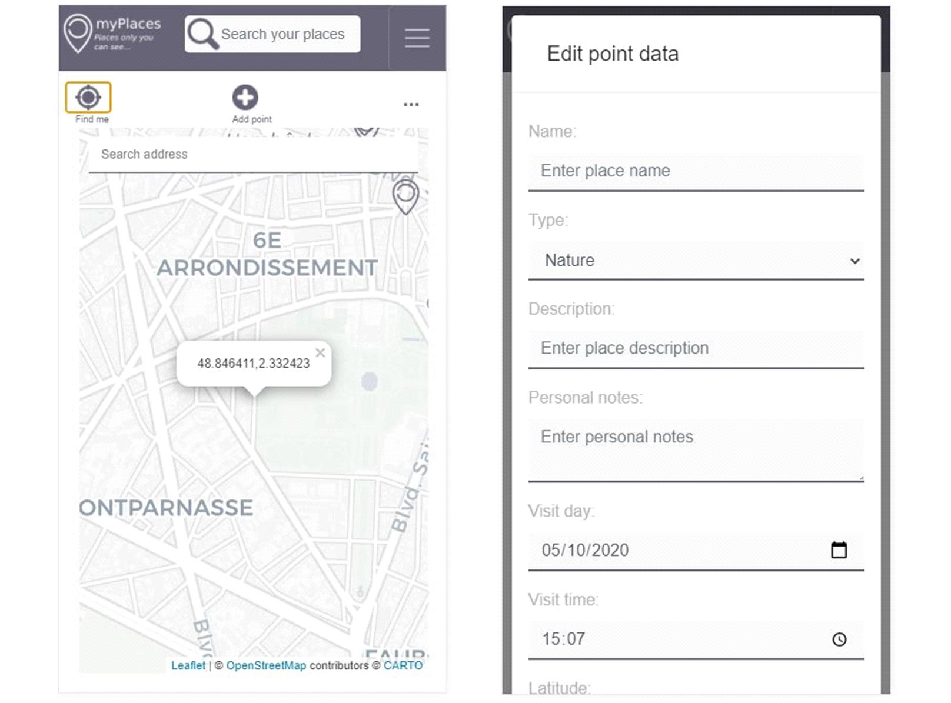Open the calendar picker for Visit day
951x703 pixels.
839,549
